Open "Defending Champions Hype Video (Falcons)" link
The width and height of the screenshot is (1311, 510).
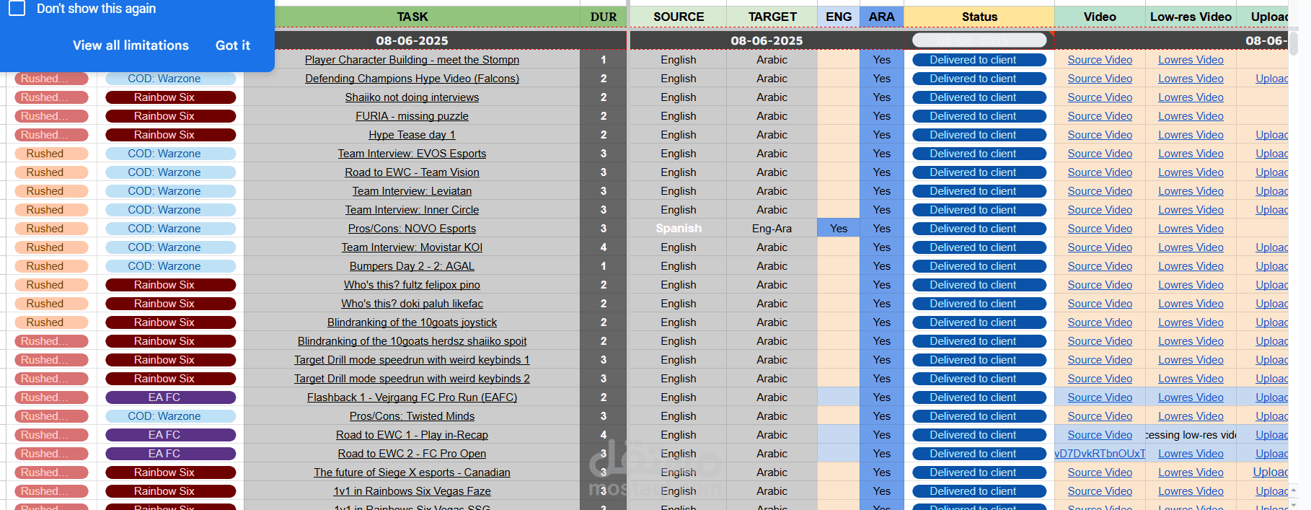pyautogui.click(x=412, y=79)
